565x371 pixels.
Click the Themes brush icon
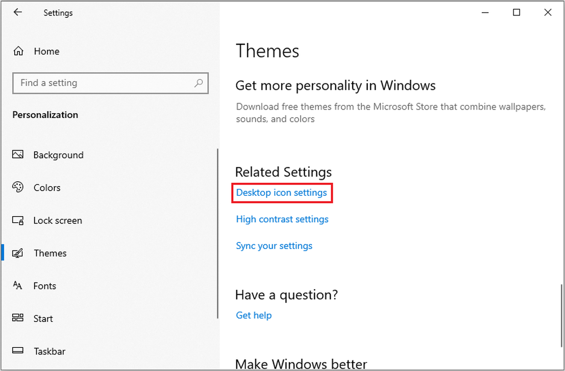(x=18, y=253)
